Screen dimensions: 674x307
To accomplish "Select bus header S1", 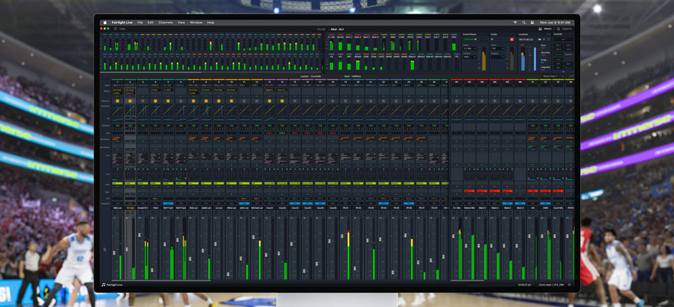I will [x=533, y=81].
